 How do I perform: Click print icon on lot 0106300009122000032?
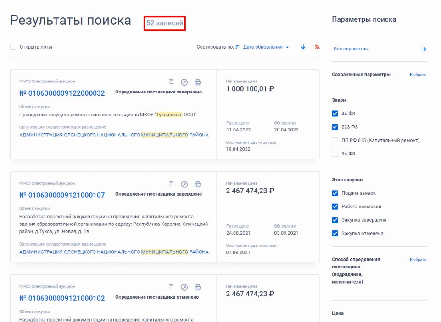click(198, 82)
